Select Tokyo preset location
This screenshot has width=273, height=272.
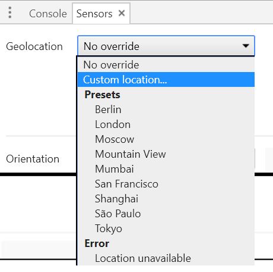[x=166, y=229]
